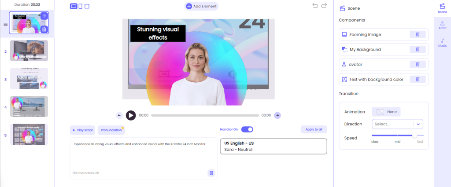This screenshot has height=187, width=451.
Task: Select the avatar in the preview canvas
Action: (x=197, y=75)
